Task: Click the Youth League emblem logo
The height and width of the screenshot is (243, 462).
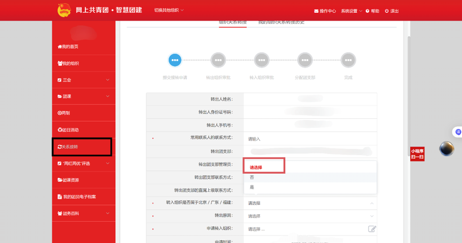Action: click(64, 10)
